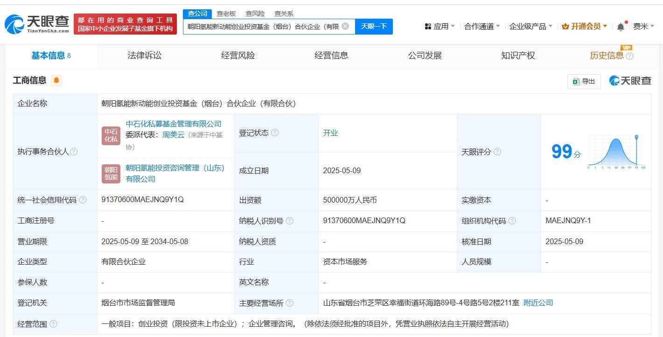
Task: Click the help icon next to 统一社会信用代码
Action: (83, 200)
